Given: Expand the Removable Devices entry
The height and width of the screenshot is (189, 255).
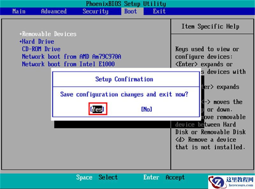Looking at the screenshot, I should [48, 34].
